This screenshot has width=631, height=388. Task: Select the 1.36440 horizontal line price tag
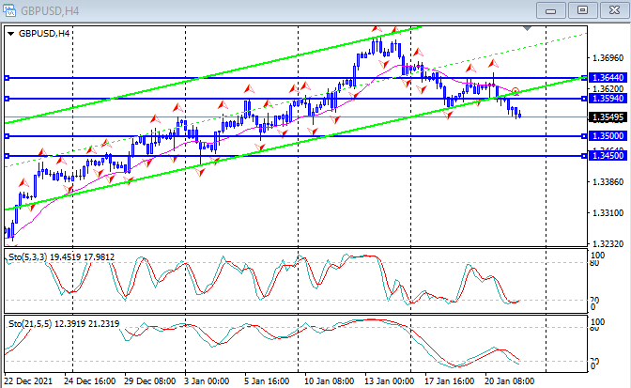point(608,77)
